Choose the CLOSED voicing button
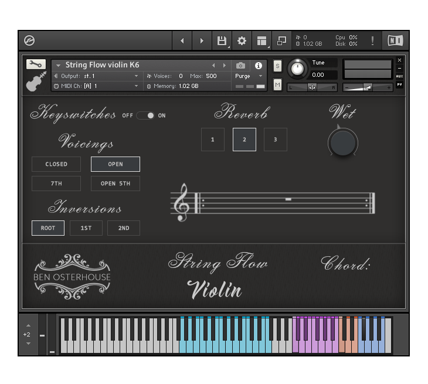This screenshot has width=428, height=384. pos(56,164)
